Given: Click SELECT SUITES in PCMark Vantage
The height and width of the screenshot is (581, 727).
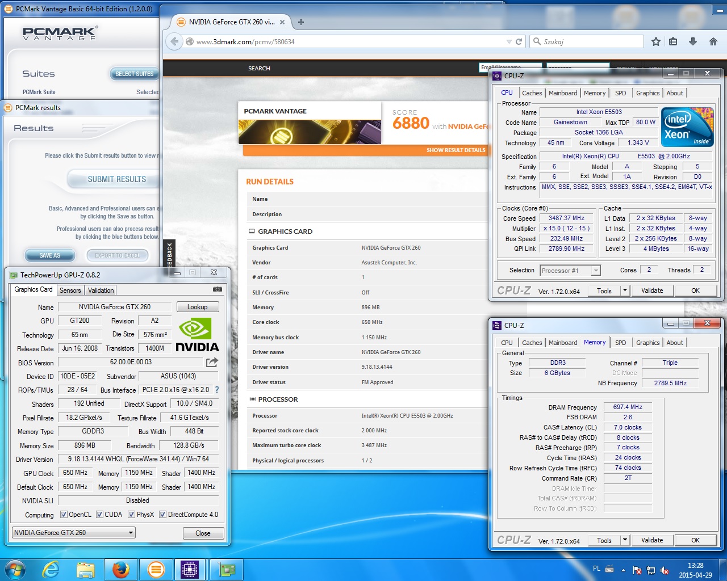Looking at the screenshot, I should coord(135,74).
